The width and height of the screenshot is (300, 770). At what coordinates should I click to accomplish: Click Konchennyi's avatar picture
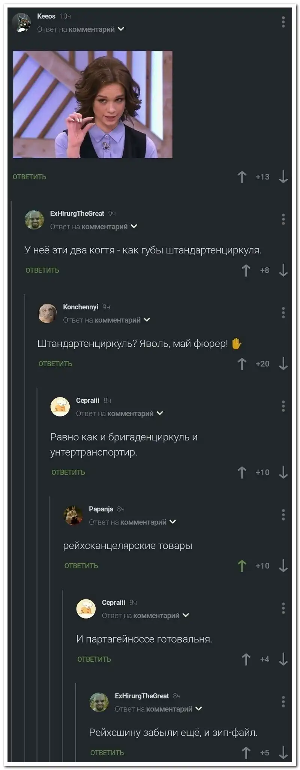(x=48, y=313)
